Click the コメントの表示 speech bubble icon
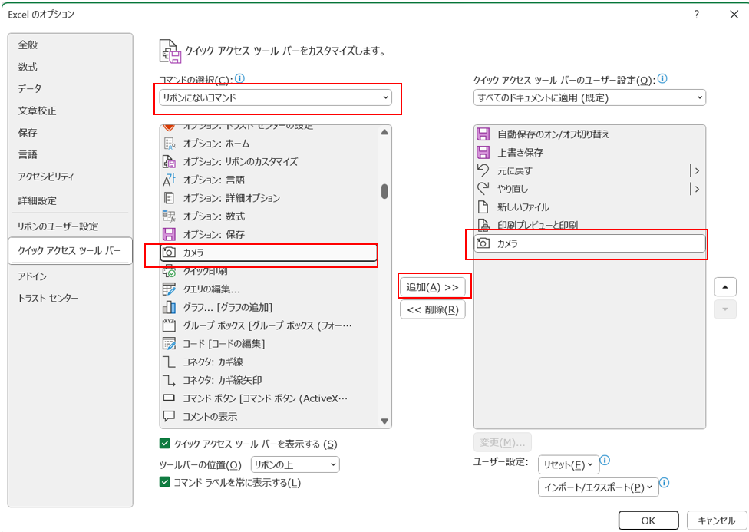This screenshot has height=532, width=749. coord(169,416)
